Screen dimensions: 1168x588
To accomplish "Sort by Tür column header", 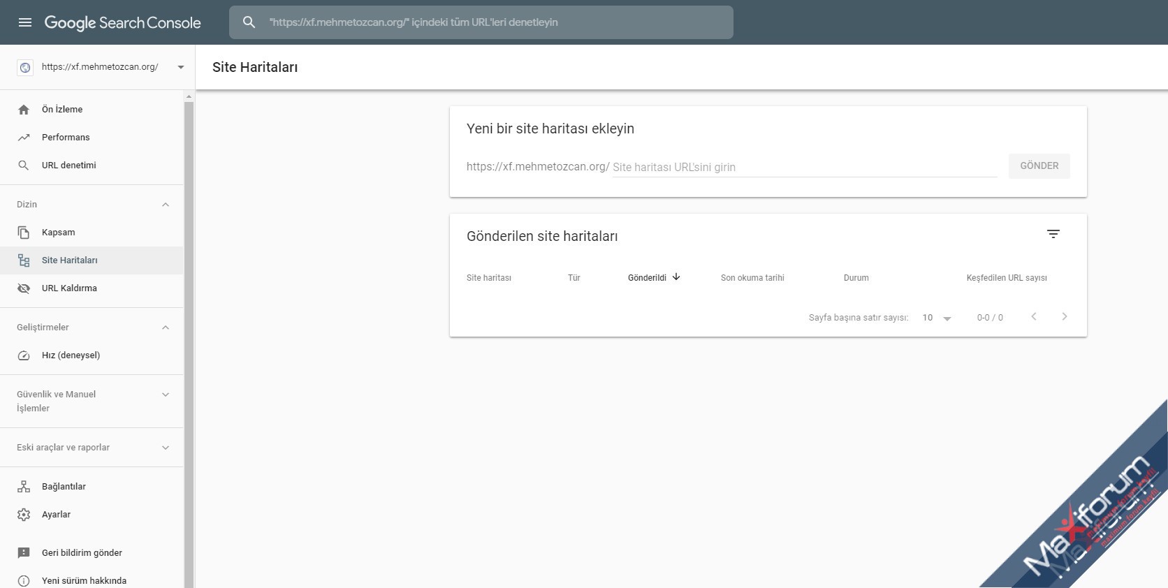I will click(x=574, y=278).
